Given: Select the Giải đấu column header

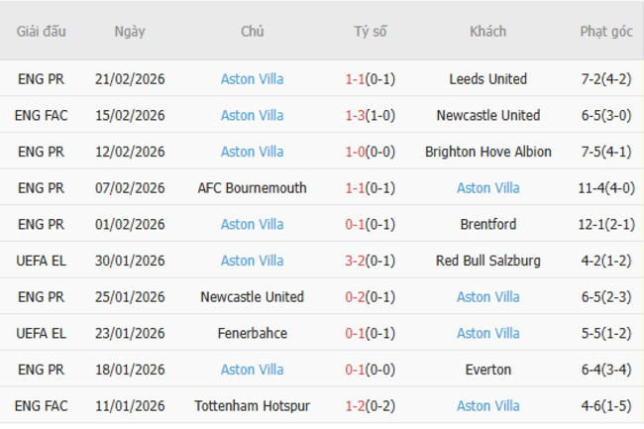Looking at the screenshot, I should tap(42, 32).
